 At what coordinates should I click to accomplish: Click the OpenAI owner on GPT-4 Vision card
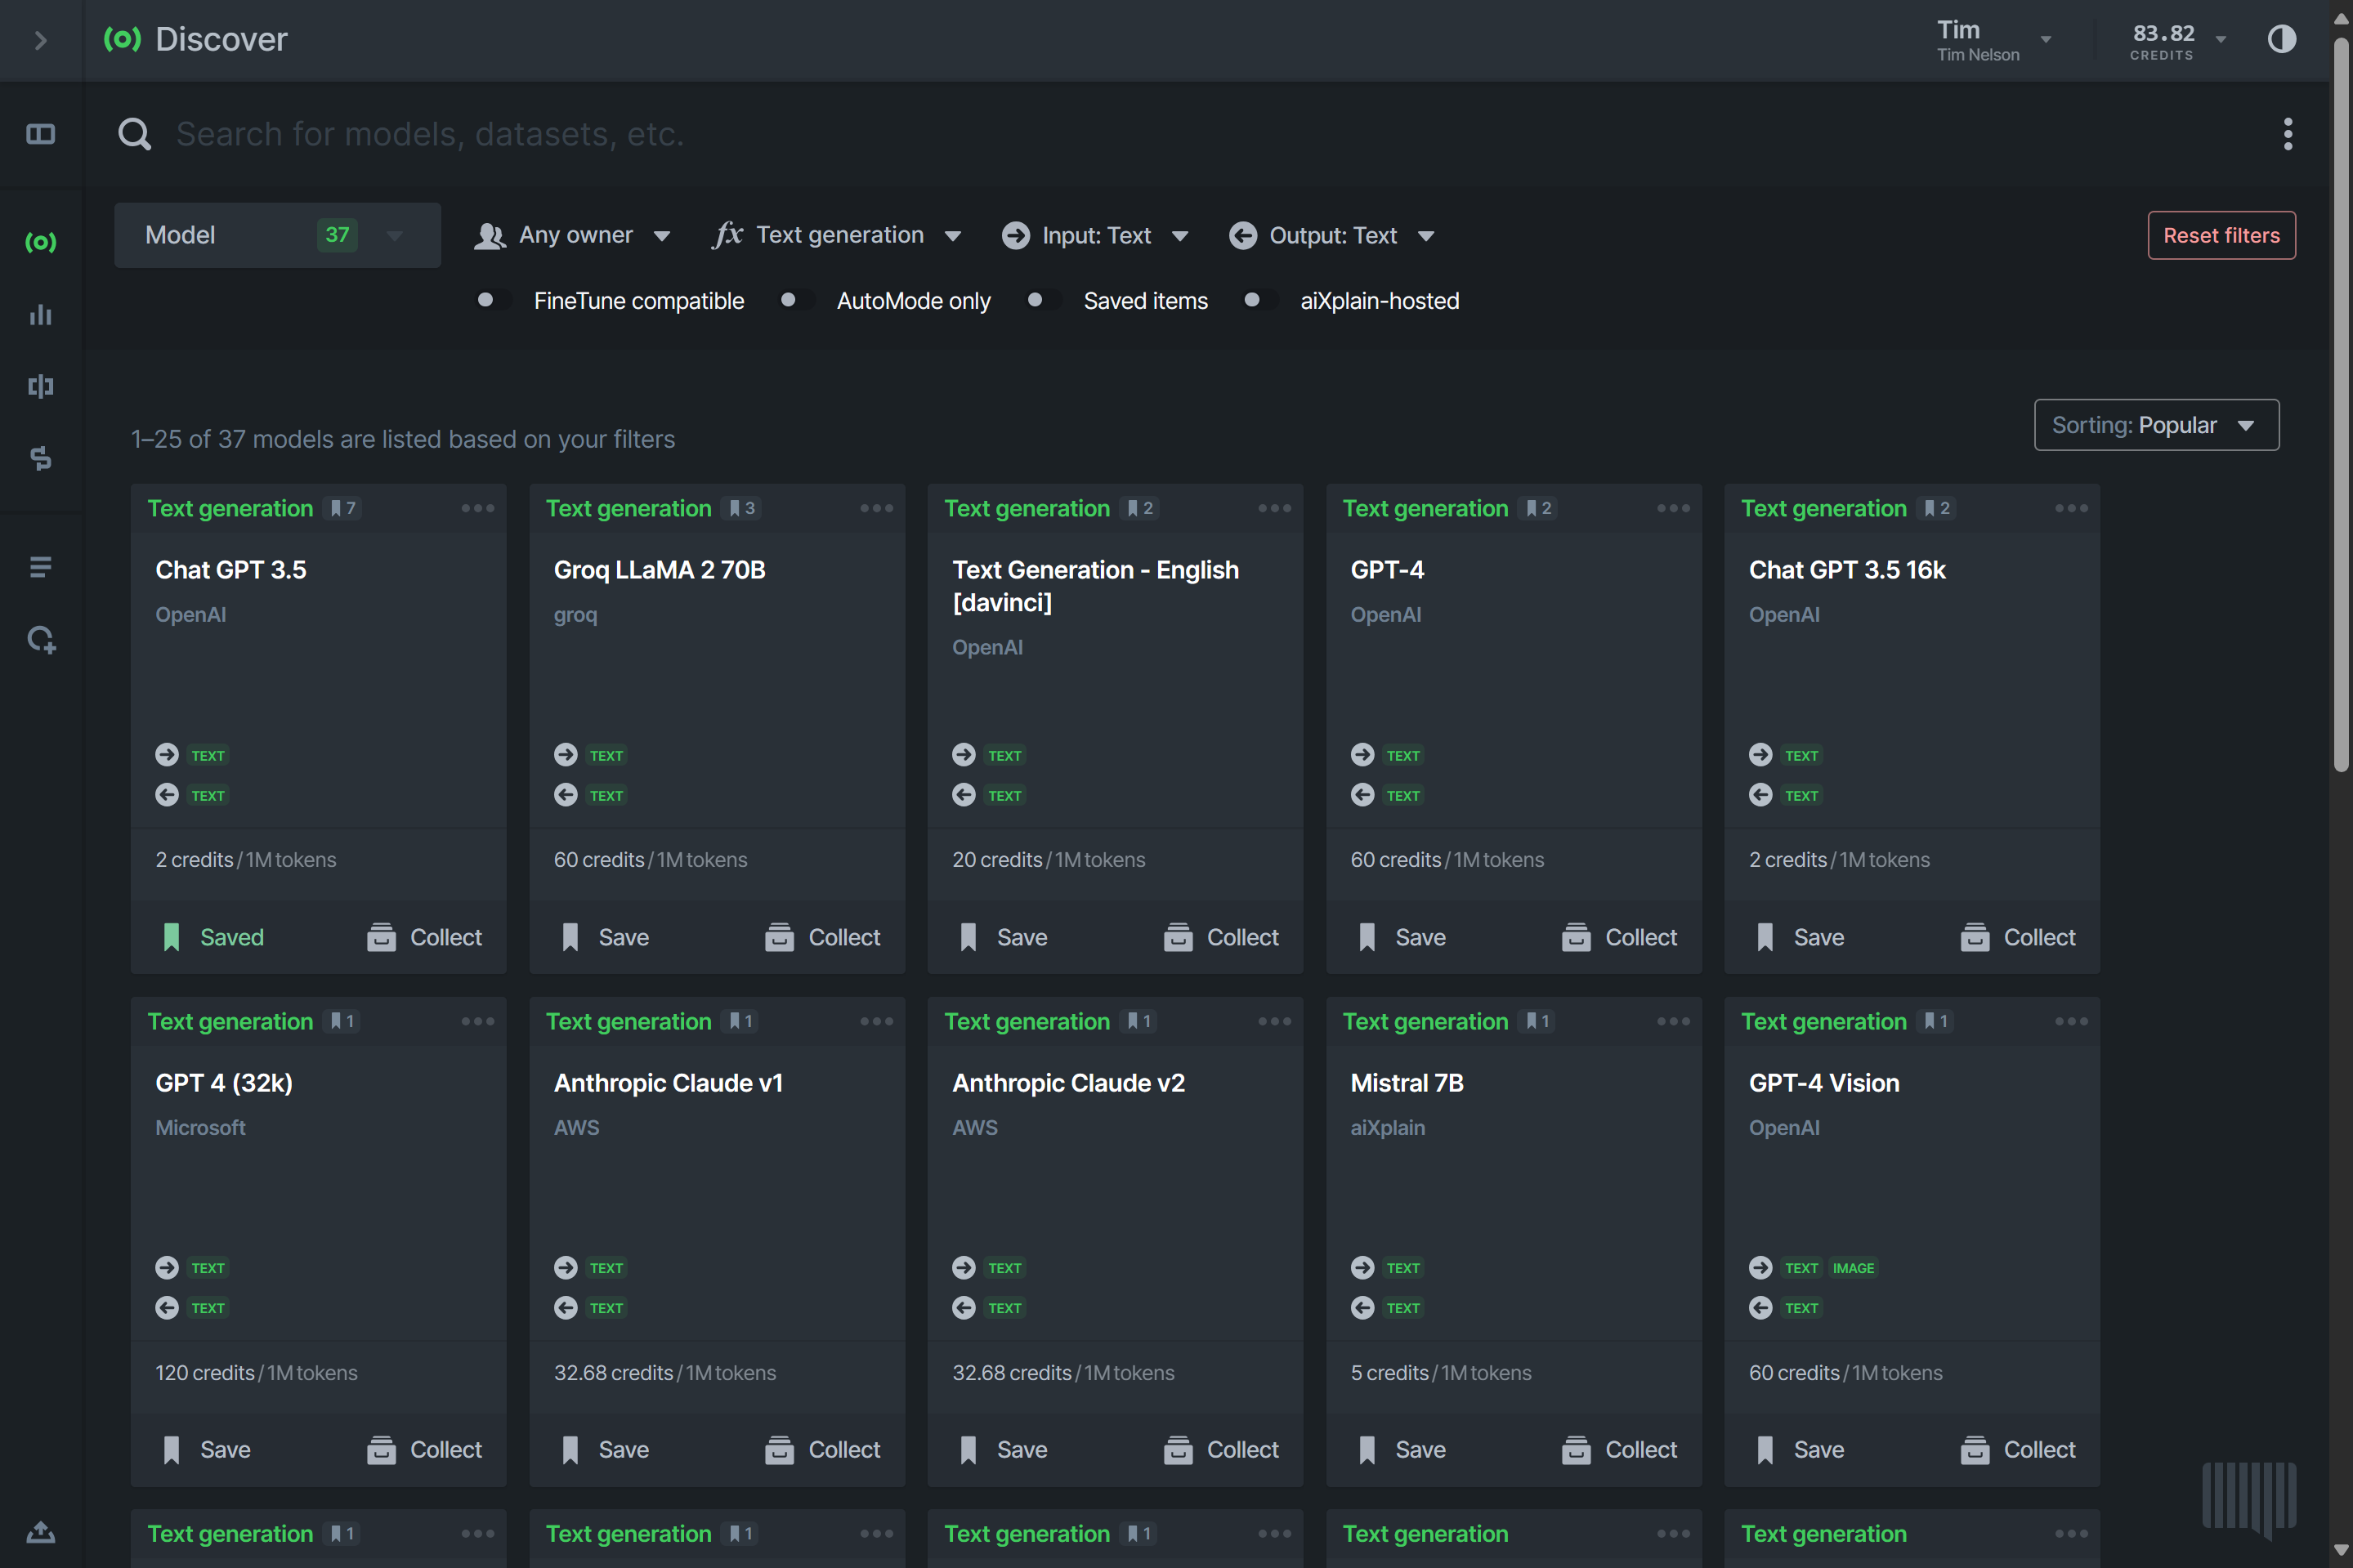(1783, 1128)
